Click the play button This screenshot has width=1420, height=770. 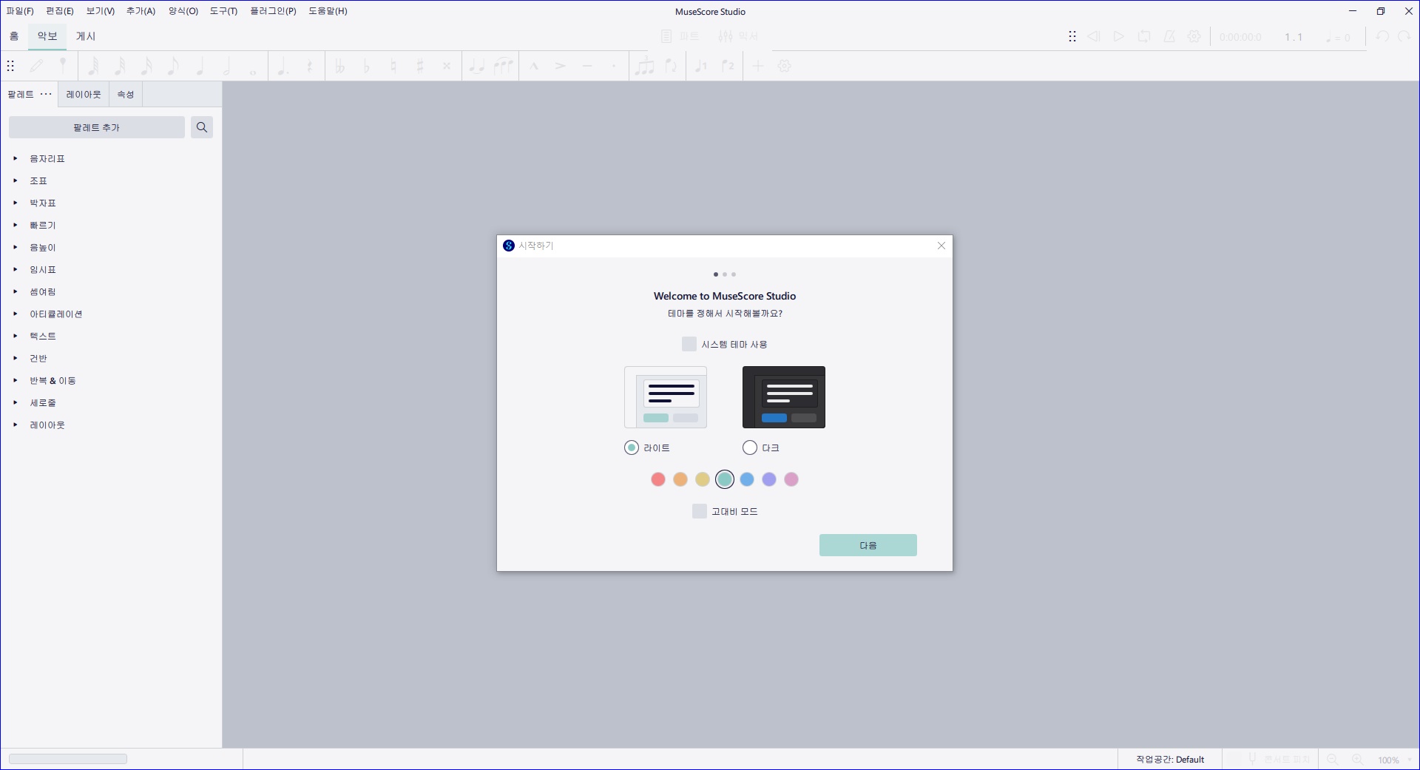click(x=1119, y=36)
